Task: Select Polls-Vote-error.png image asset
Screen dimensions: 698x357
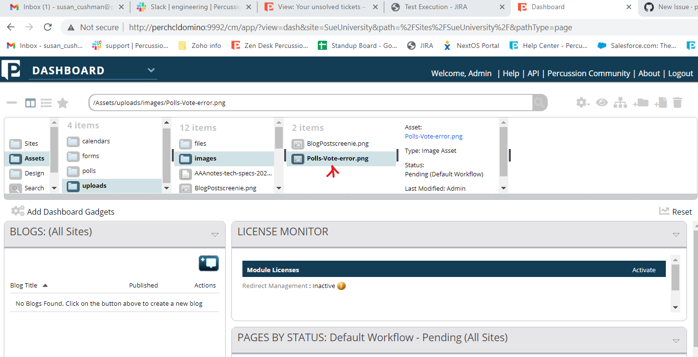Action: (x=341, y=159)
